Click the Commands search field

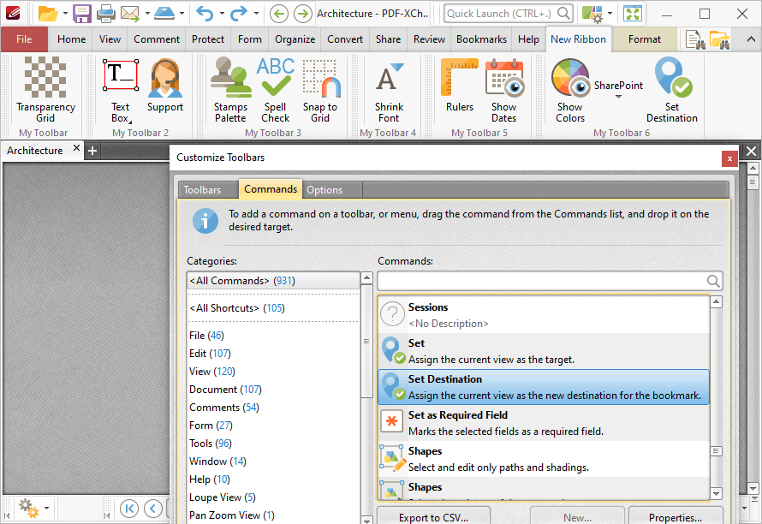coord(541,281)
